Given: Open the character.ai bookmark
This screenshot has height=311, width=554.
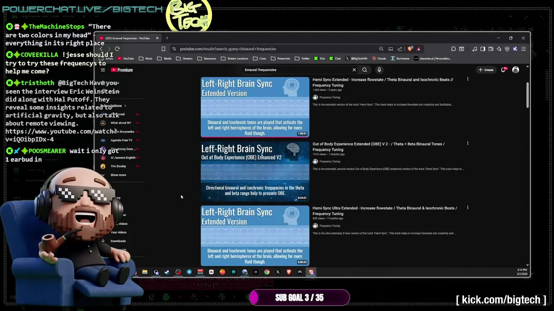Looking at the screenshot, I should pos(432,58).
